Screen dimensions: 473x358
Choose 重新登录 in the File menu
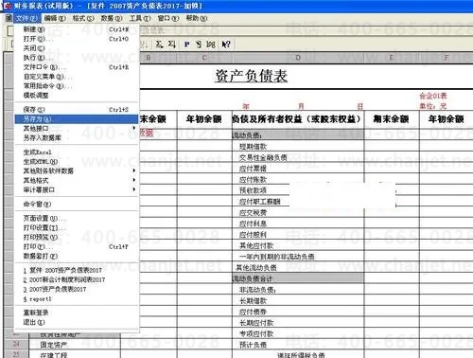pyautogui.click(x=77, y=313)
